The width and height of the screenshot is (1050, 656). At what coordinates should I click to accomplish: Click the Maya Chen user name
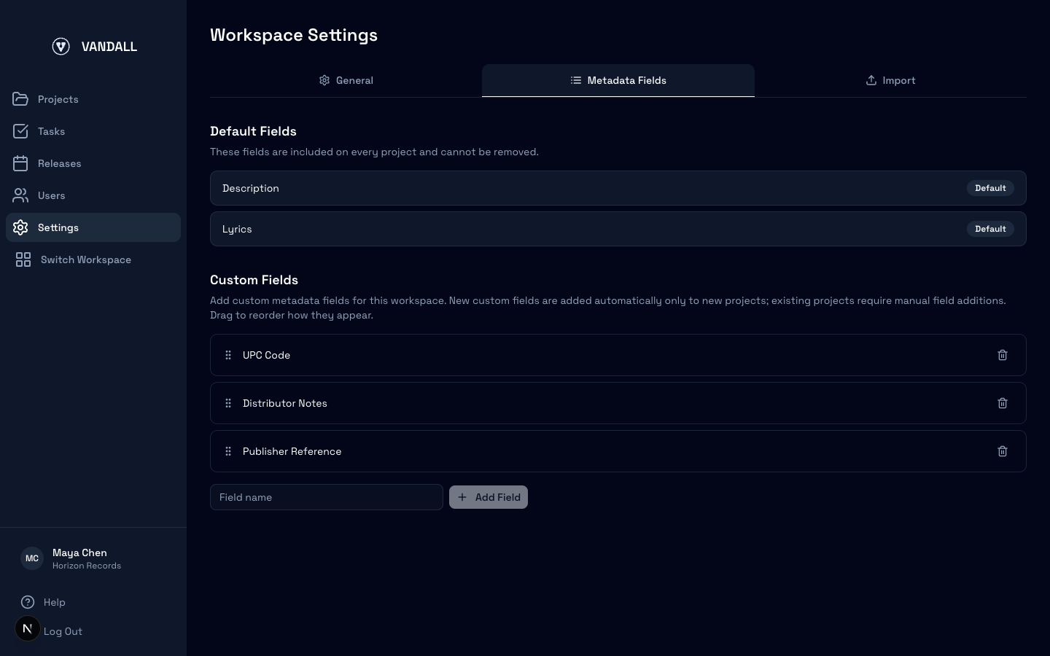(x=79, y=552)
